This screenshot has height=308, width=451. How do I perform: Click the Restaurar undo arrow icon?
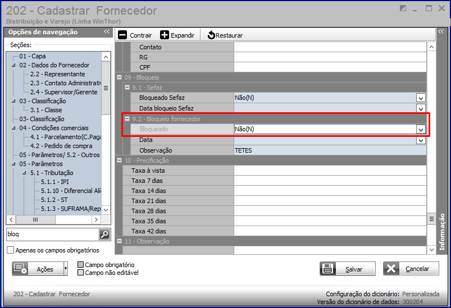tap(211, 35)
